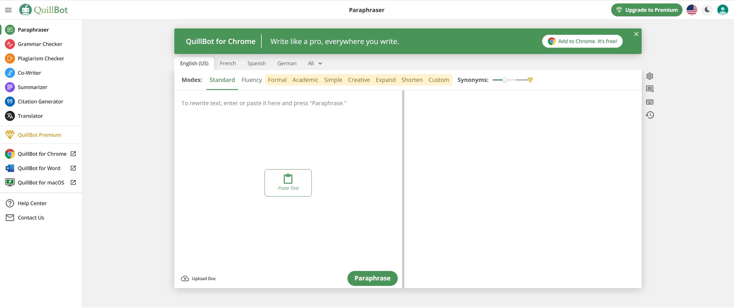The image size is (734, 308).
Task: Click Upgrade to Premium button
Action: coord(647,10)
